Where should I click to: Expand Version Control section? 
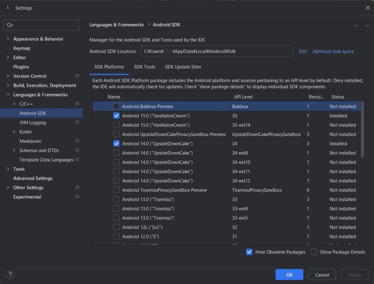pos(8,76)
